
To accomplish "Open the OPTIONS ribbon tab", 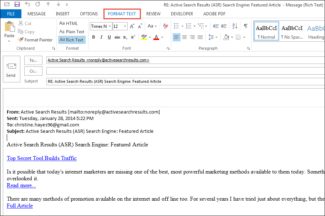I will pos(89,14).
